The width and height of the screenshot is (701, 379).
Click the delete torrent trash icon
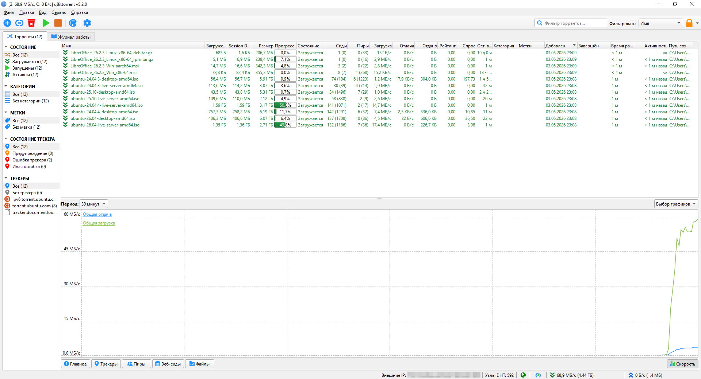click(31, 23)
